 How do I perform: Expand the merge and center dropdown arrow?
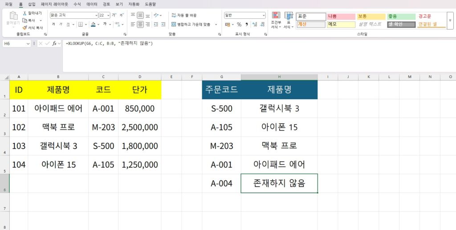pyautogui.click(x=216, y=24)
